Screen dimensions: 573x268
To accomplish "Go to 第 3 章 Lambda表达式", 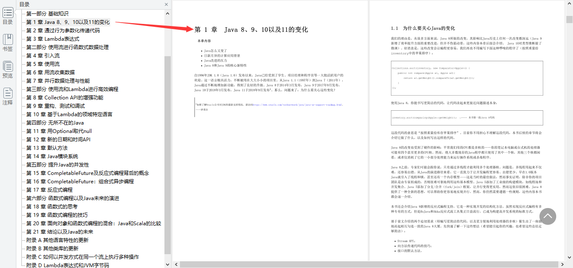I will pos(52,39).
